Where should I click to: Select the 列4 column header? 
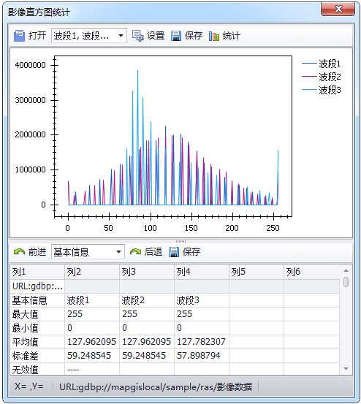[202, 272]
